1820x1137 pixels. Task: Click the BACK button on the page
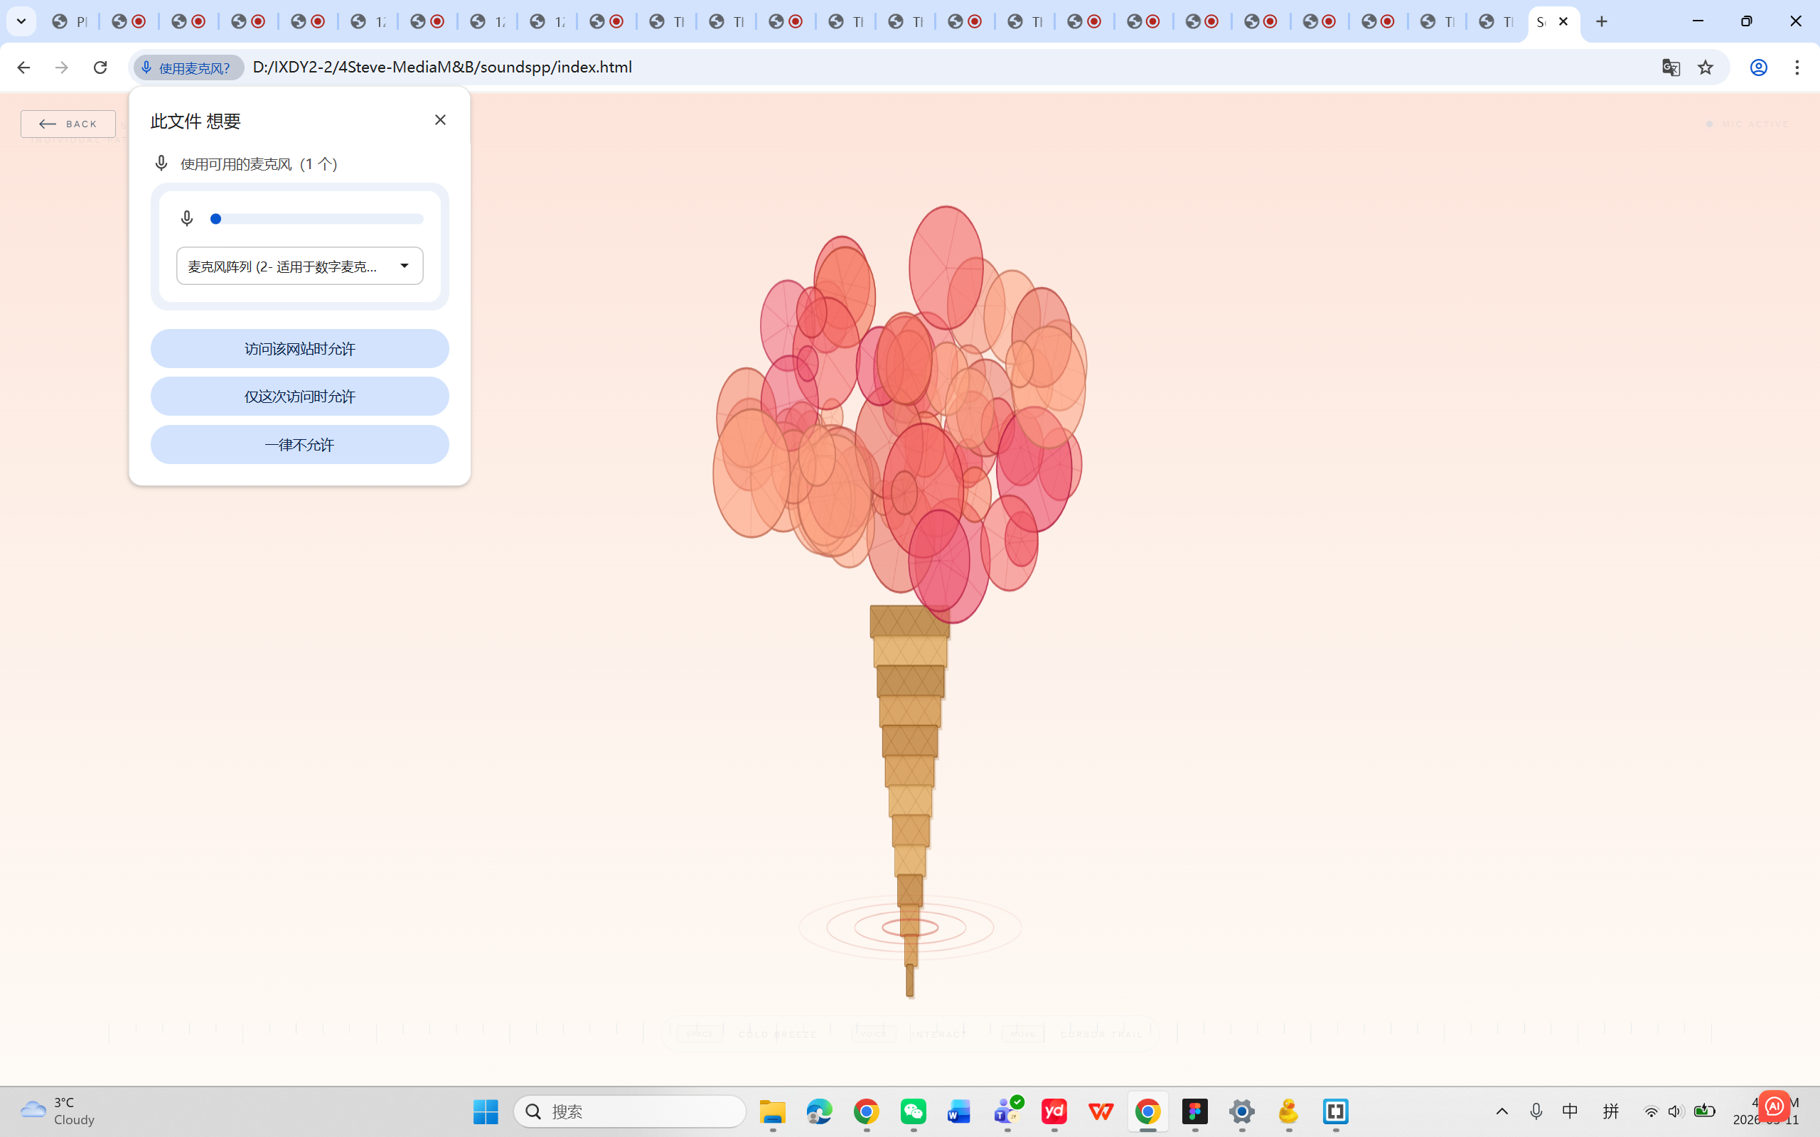coord(68,124)
